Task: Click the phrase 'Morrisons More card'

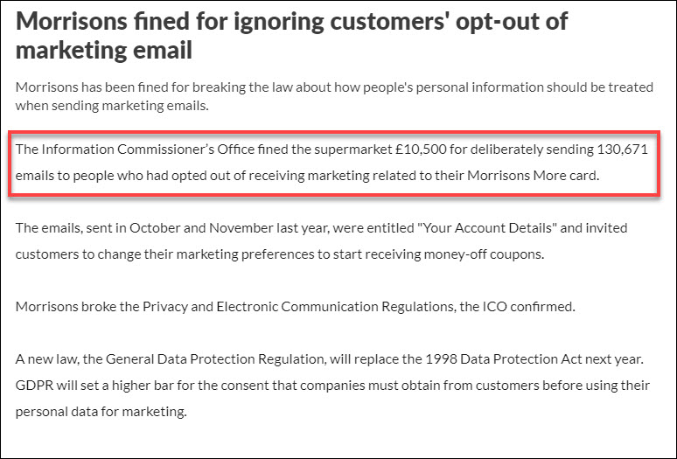Action: point(532,176)
